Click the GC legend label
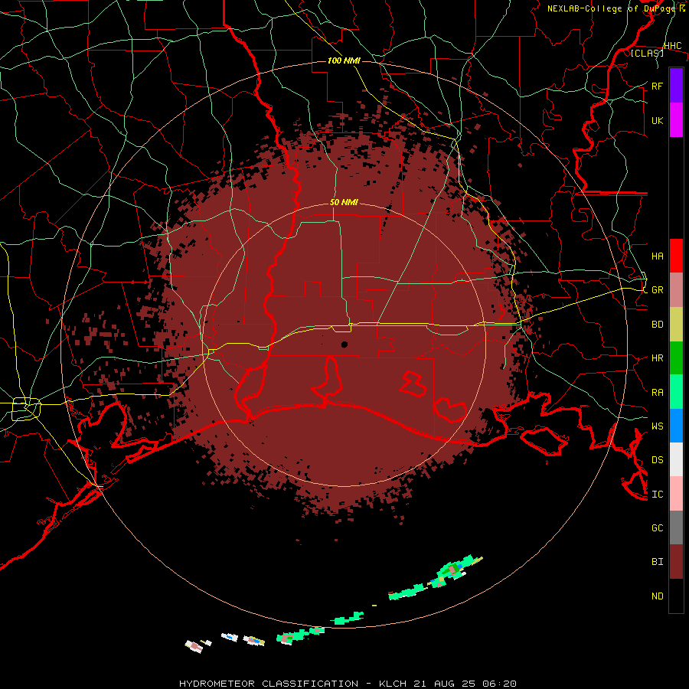689x689 pixels. [x=657, y=527]
